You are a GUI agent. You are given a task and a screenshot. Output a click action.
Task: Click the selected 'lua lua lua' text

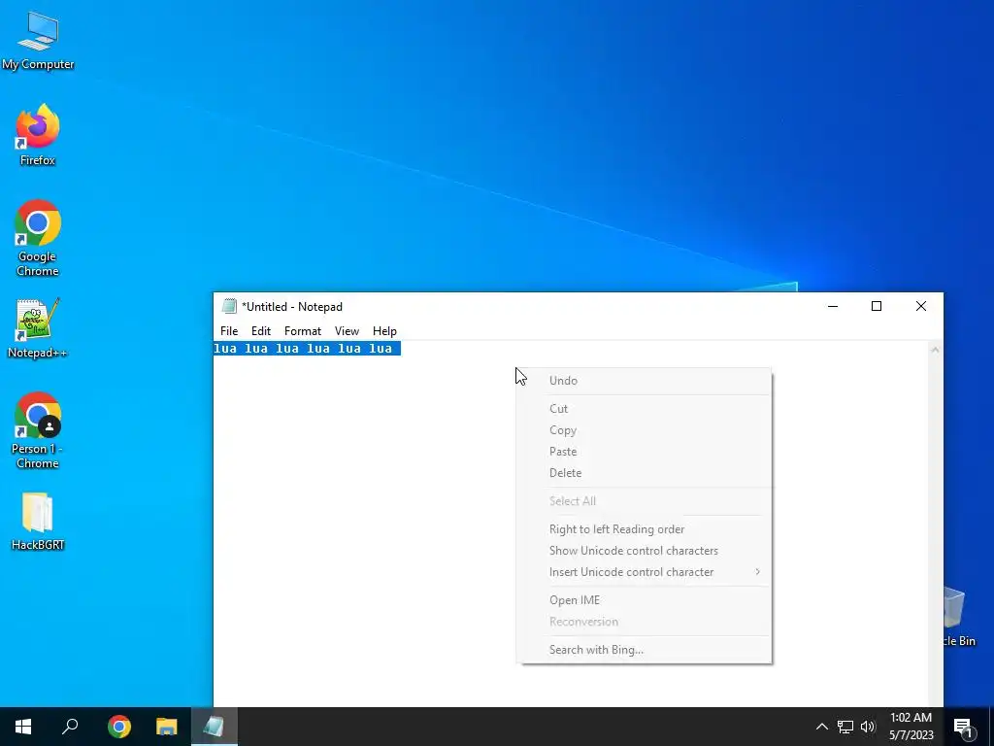point(307,349)
